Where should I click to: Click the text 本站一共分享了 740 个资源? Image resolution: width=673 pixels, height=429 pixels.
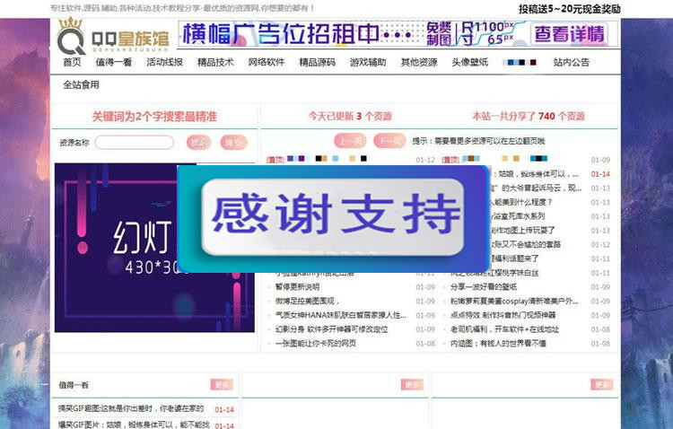tap(529, 117)
